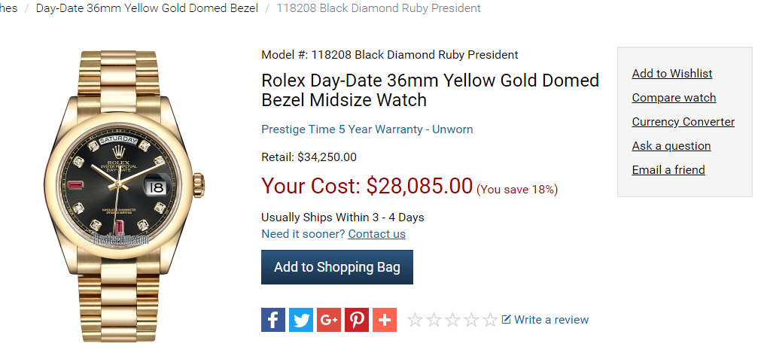Click Email a friend link
Viewport: 761px width, 362px height.
pyautogui.click(x=668, y=170)
